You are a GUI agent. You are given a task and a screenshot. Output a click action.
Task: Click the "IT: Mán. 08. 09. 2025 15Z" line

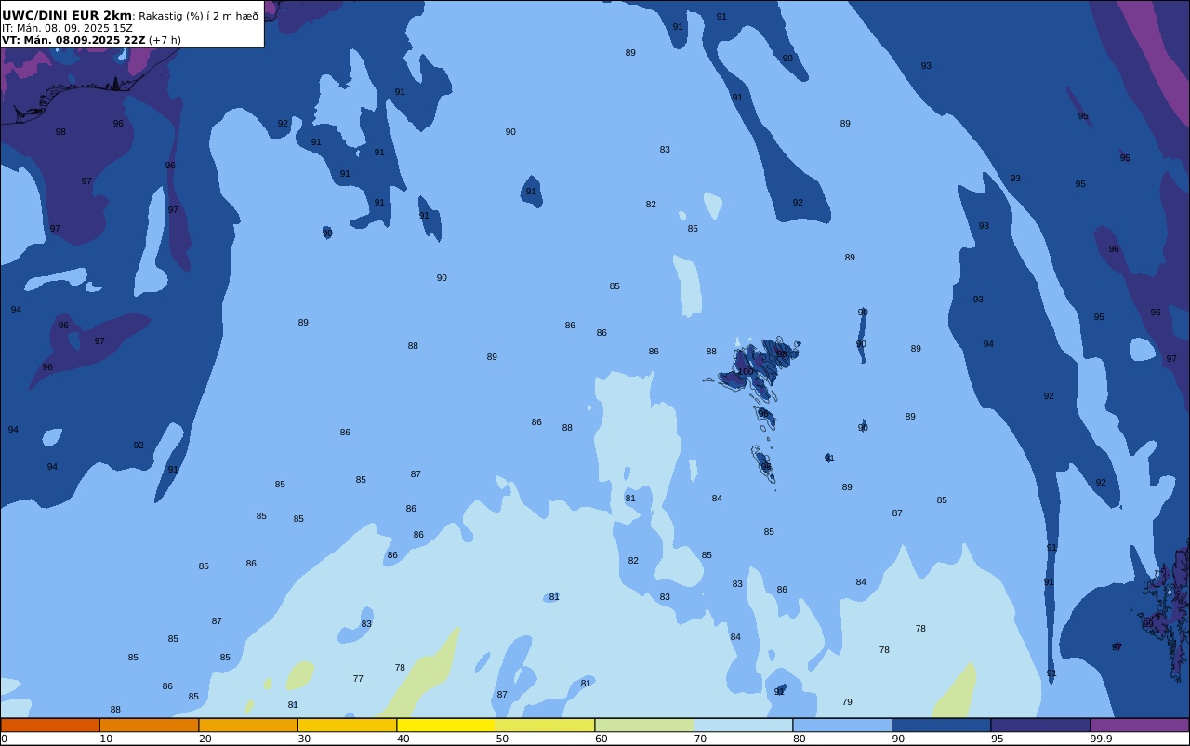point(67,28)
